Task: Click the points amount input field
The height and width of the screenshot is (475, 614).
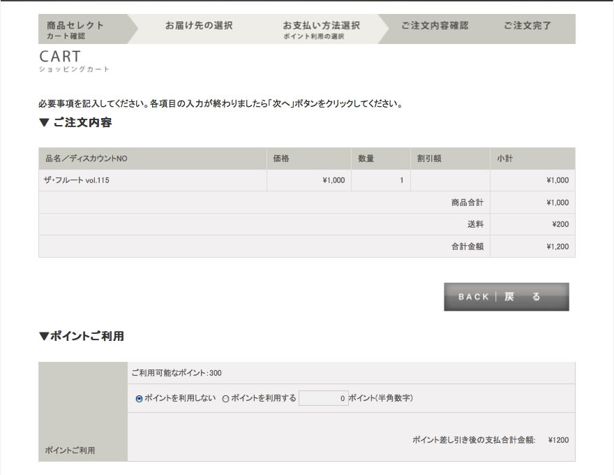Action: [323, 398]
